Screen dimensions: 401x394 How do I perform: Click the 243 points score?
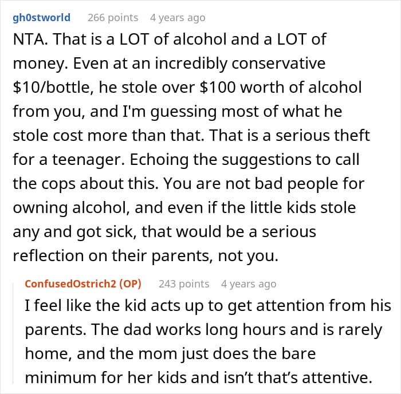pos(184,283)
